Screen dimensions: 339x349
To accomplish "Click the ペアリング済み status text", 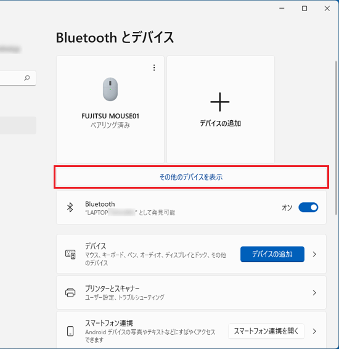I will [x=110, y=125].
